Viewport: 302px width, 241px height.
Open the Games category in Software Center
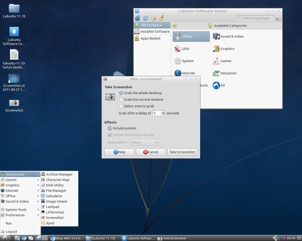point(222,61)
